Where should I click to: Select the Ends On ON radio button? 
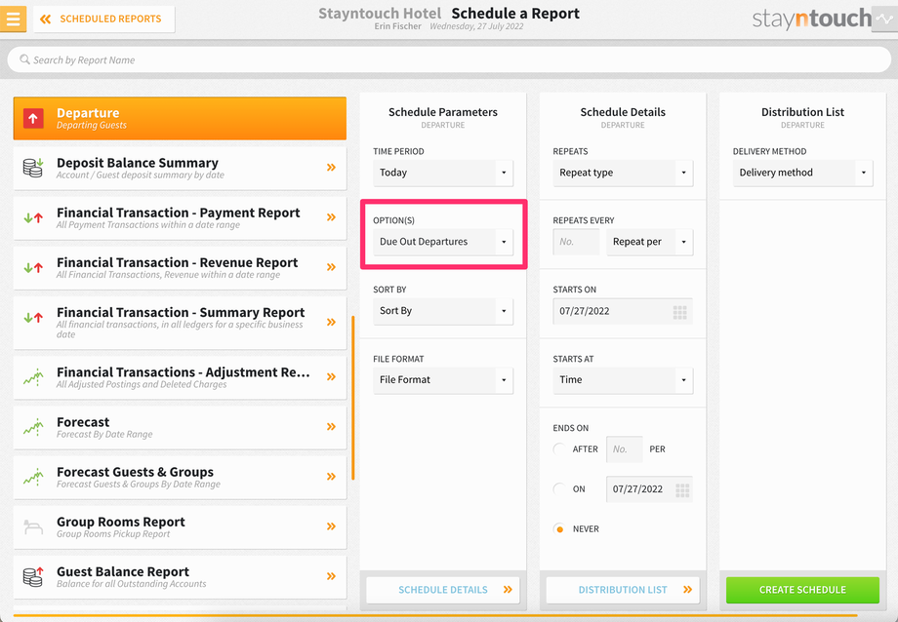tap(559, 489)
